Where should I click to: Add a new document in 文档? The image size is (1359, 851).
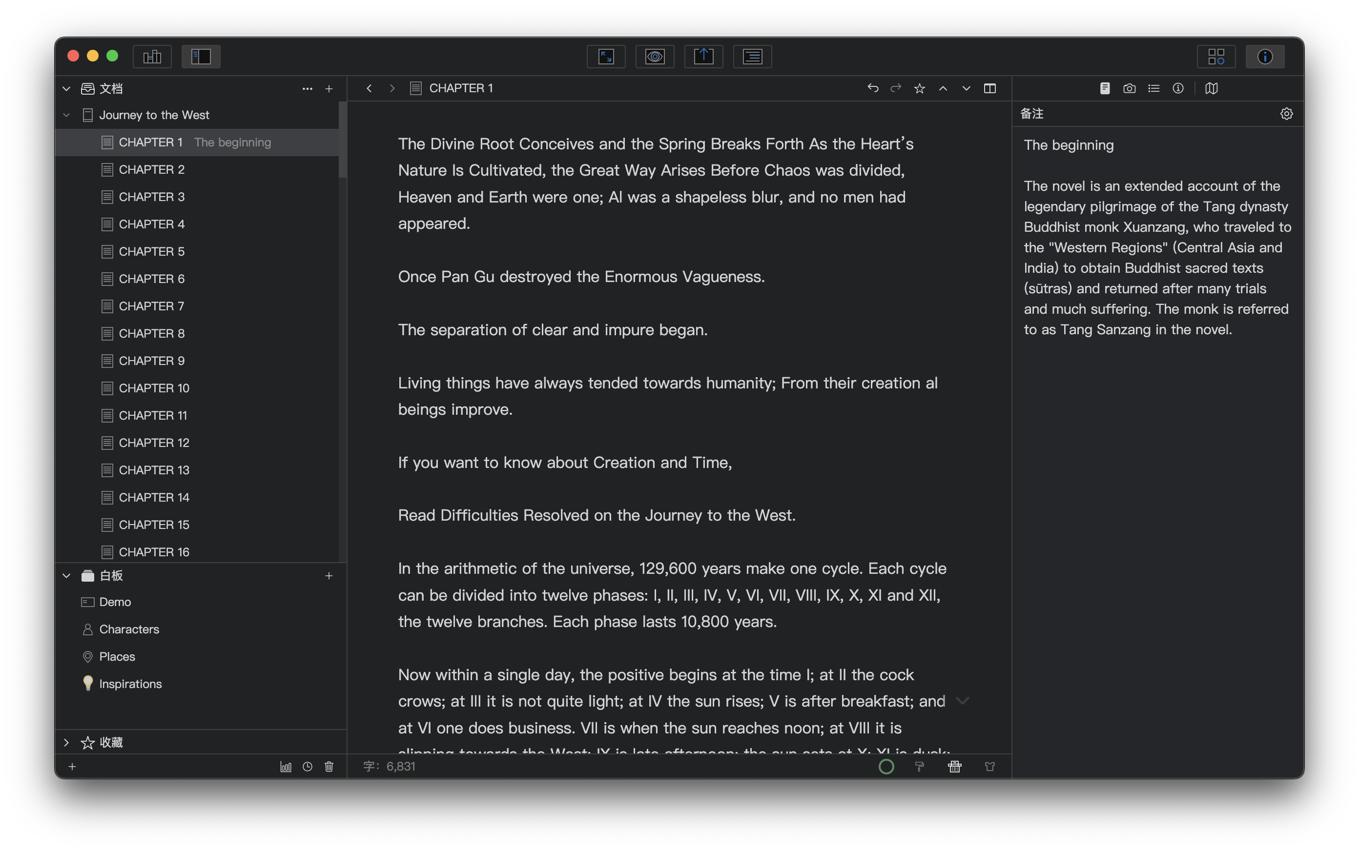tap(329, 88)
